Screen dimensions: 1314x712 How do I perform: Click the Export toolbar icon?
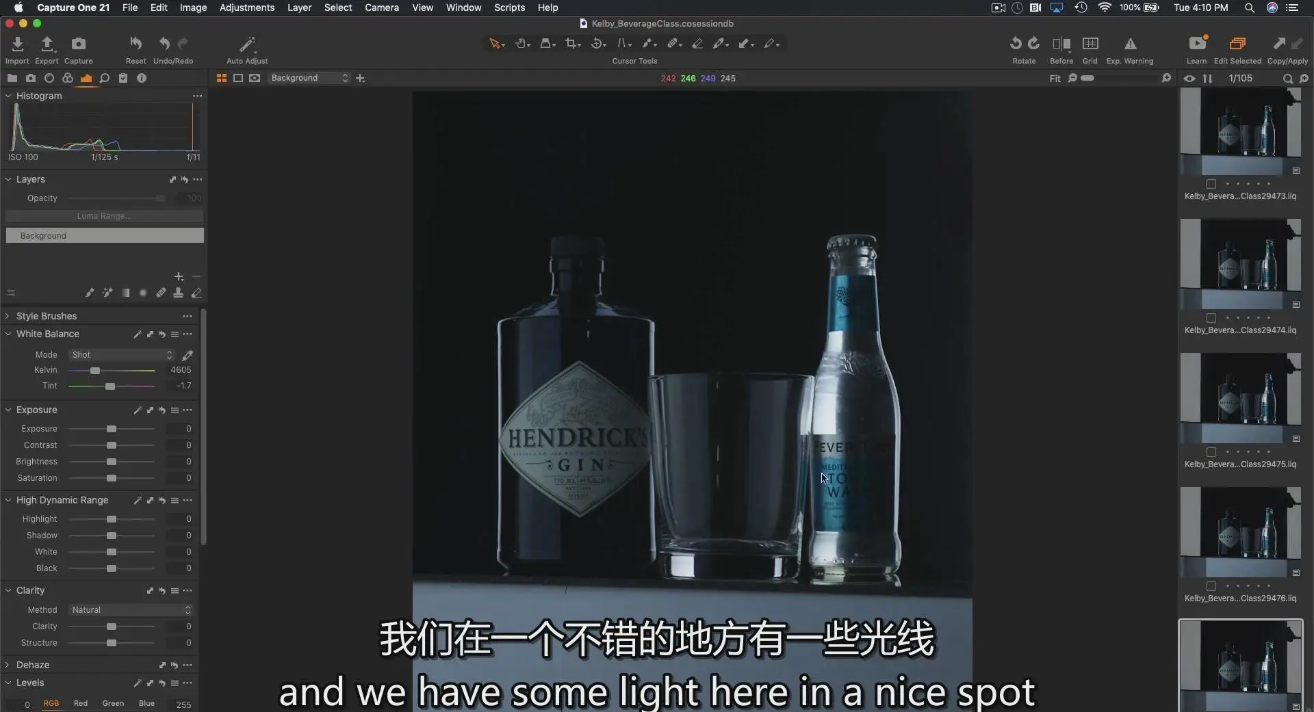47,44
